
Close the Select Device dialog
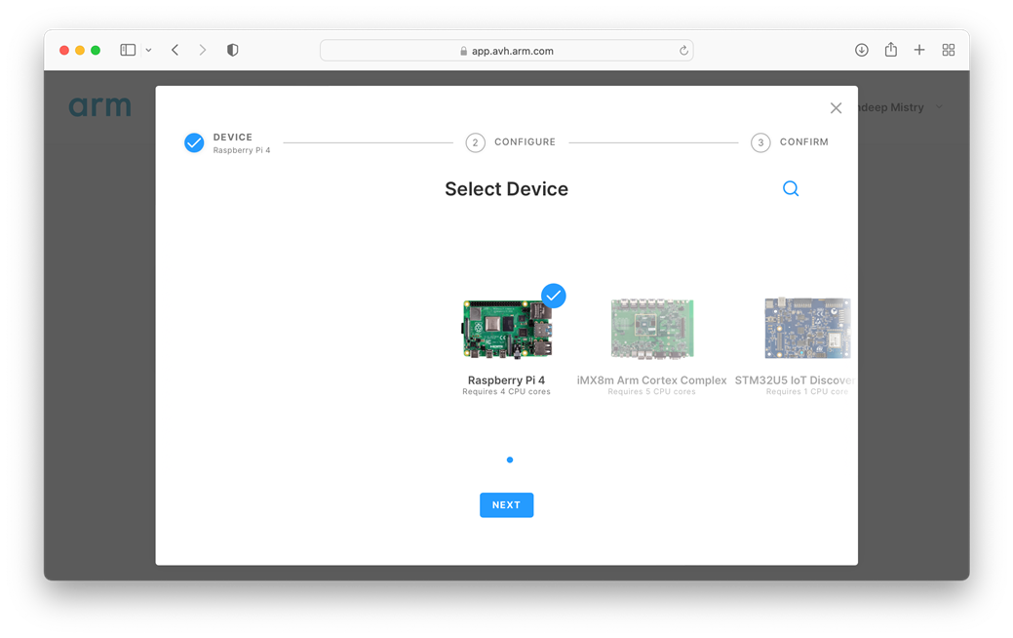pyautogui.click(x=836, y=108)
